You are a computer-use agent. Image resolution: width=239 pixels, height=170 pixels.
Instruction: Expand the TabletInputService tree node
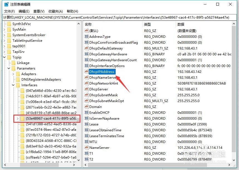pos(4,41)
